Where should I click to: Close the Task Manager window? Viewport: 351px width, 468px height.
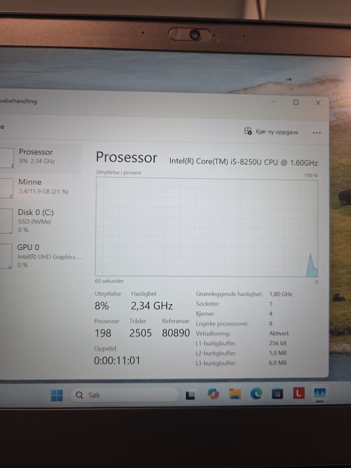click(318, 103)
